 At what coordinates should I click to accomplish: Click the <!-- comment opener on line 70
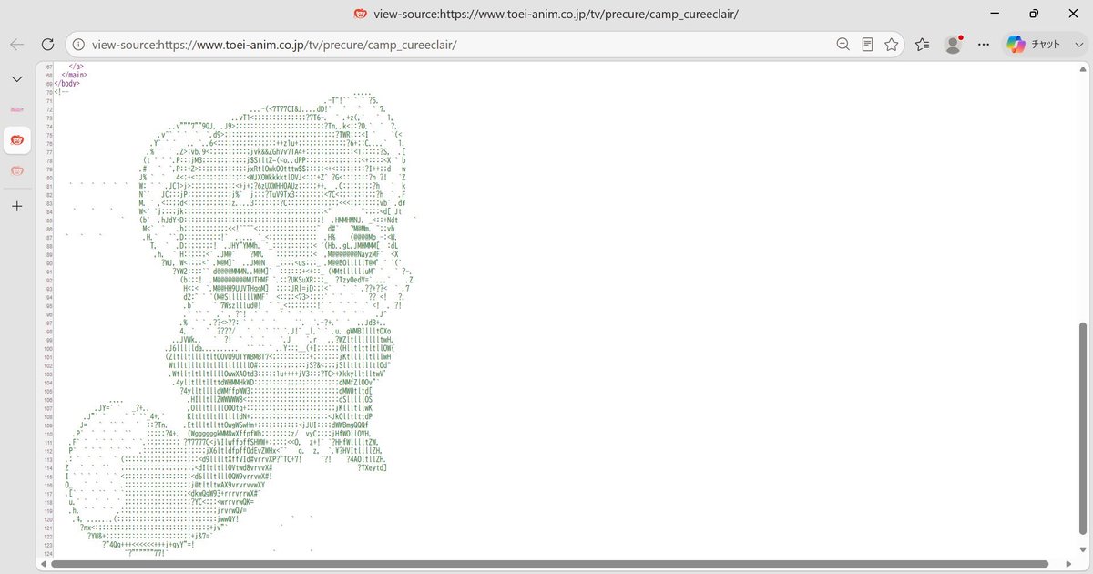tap(61, 91)
